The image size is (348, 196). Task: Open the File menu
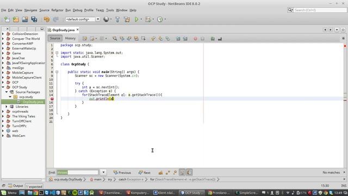(4, 10)
